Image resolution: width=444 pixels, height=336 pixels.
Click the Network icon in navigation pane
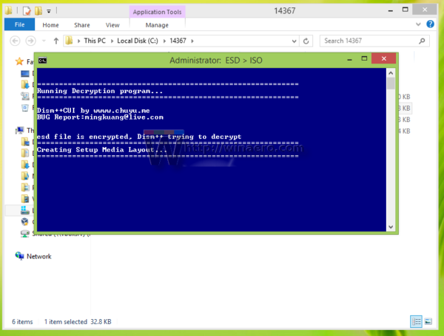tap(19, 256)
